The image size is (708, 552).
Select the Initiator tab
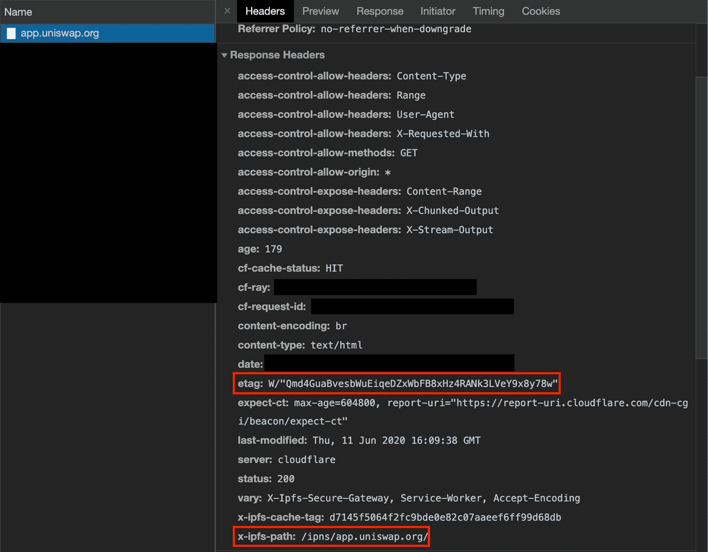click(438, 11)
